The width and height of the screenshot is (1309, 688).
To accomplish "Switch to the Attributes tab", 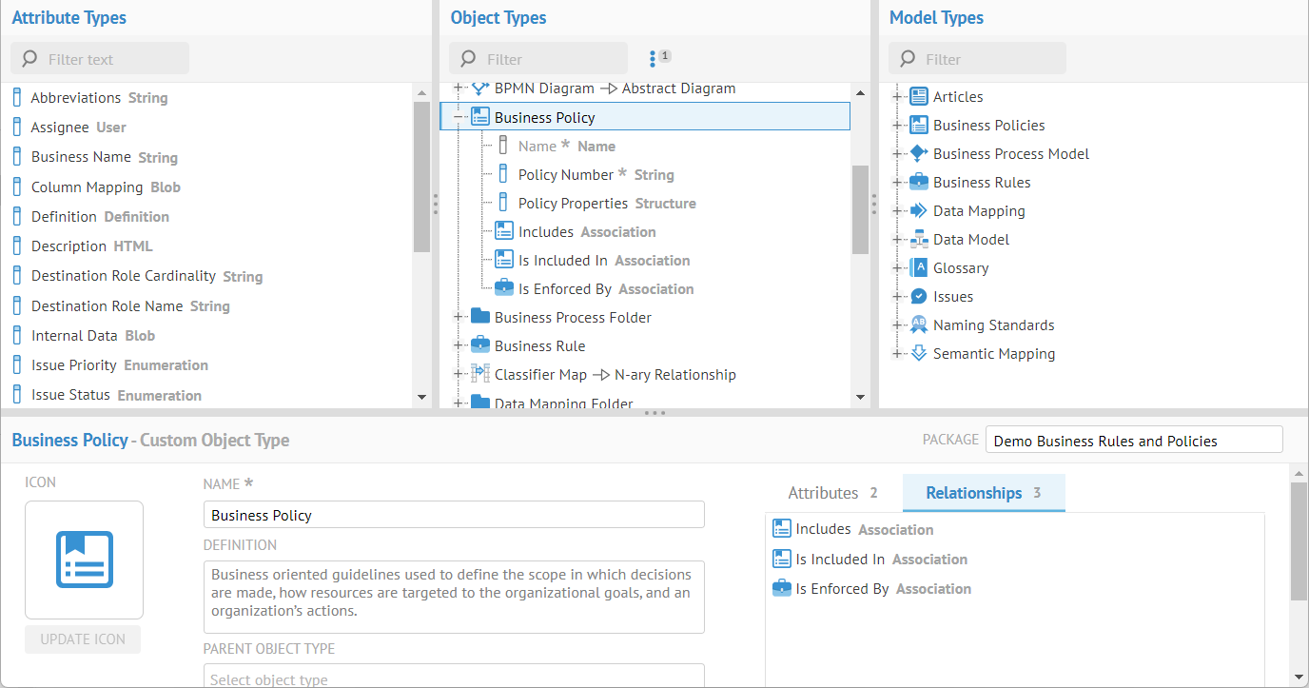I will [x=832, y=493].
